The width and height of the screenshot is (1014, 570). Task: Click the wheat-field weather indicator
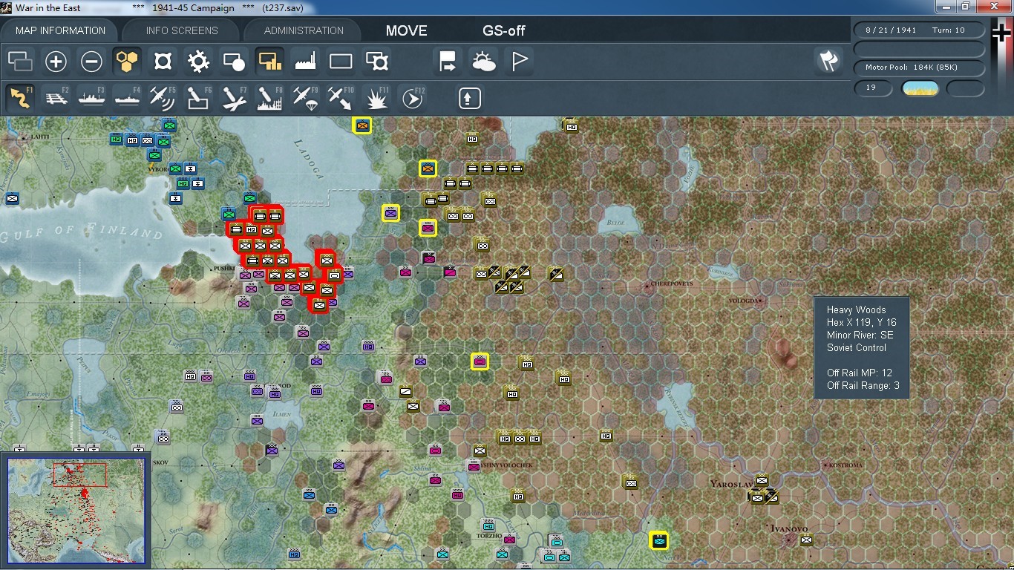[x=920, y=88]
